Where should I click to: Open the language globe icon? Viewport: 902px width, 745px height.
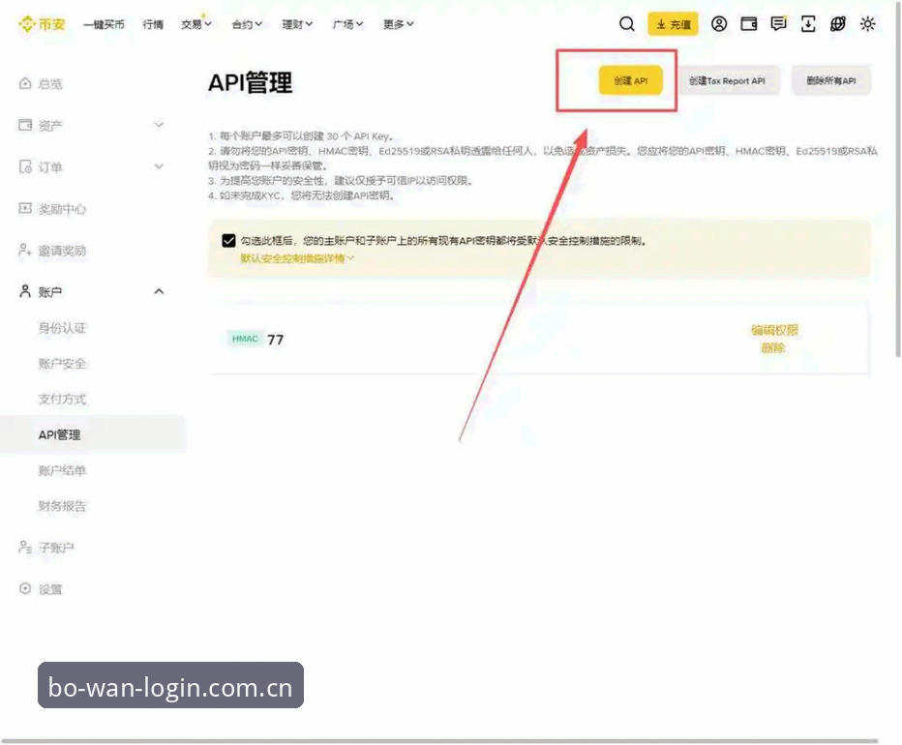coord(838,24)
